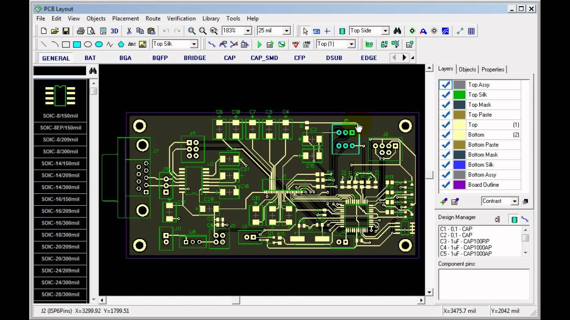Click the polygon shape drawing tool
The height and width of the screenshot is (320, 570).
(x=121, y=44)
